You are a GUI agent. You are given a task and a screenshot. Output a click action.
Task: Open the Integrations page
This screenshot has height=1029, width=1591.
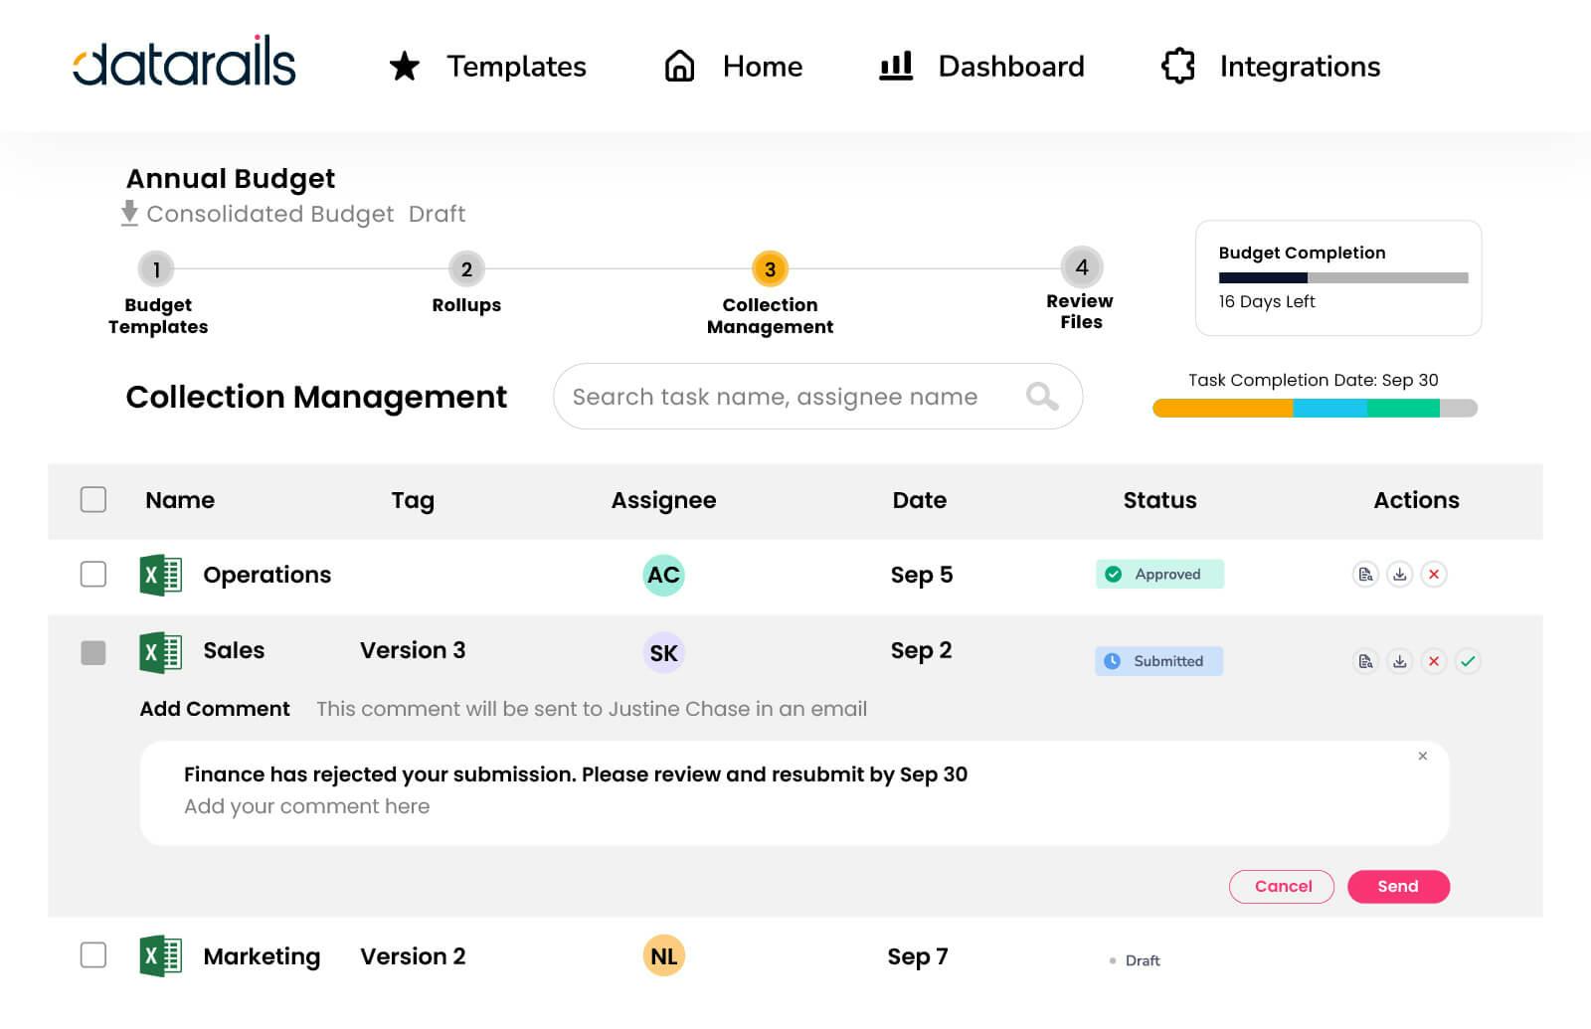pos(1300,67)
